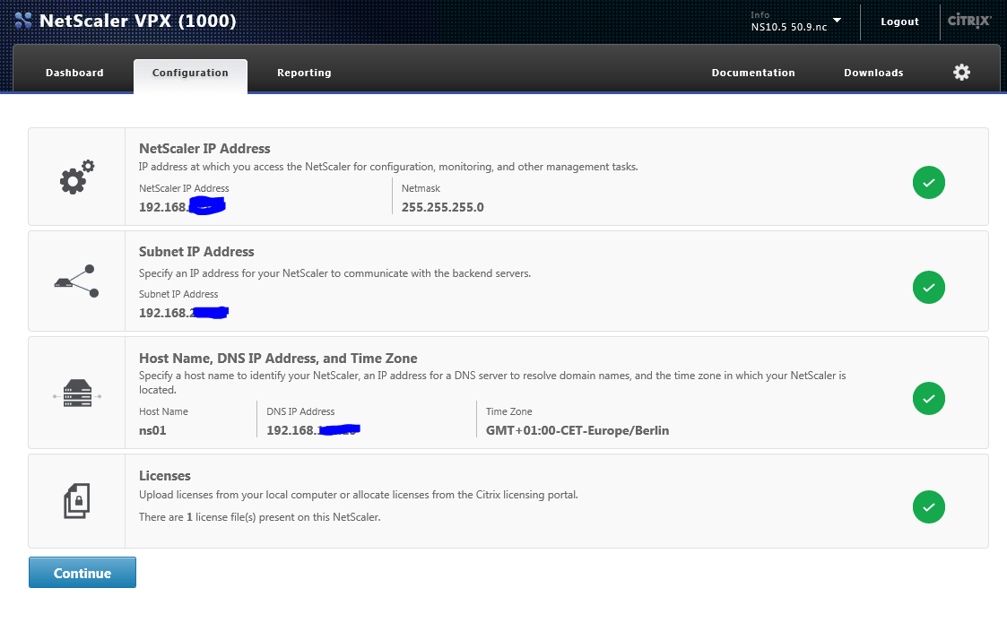
Task: Click the netmask value 255.255.255.0
Action: (442, 207)
